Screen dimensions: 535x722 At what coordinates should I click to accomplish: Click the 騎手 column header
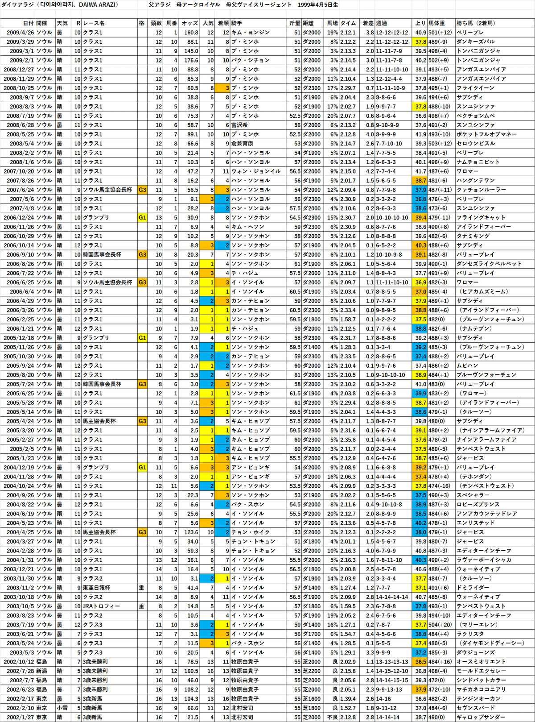coord(237,23)
